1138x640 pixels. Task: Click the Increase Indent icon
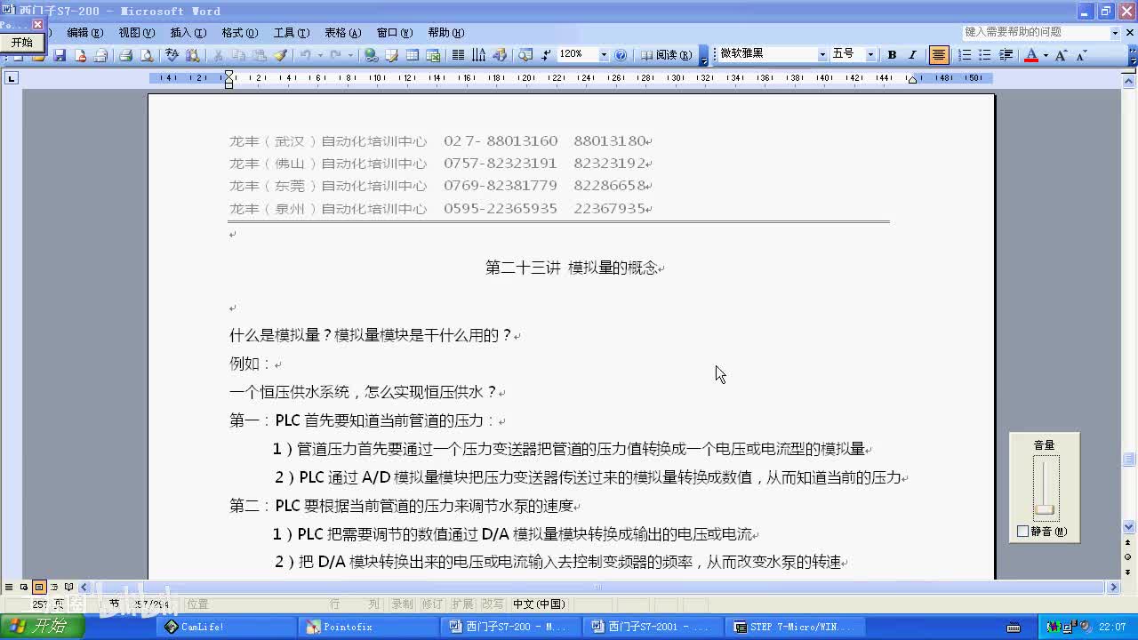coord(1006,55)
